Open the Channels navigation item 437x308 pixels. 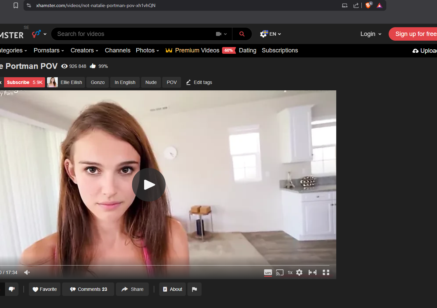[118, 50]
